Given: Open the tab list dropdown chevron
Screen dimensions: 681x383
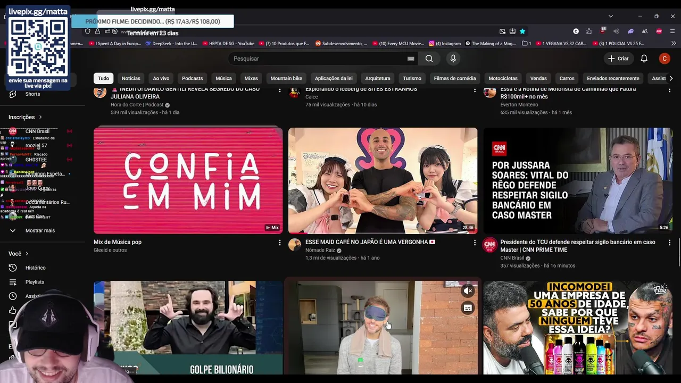Looking at the screenshot, I should (x=611, y=16).
